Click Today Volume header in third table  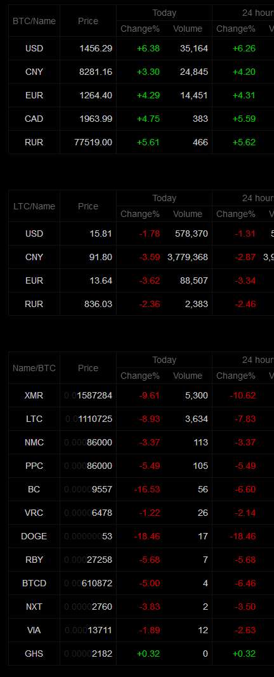coord(188,376)
